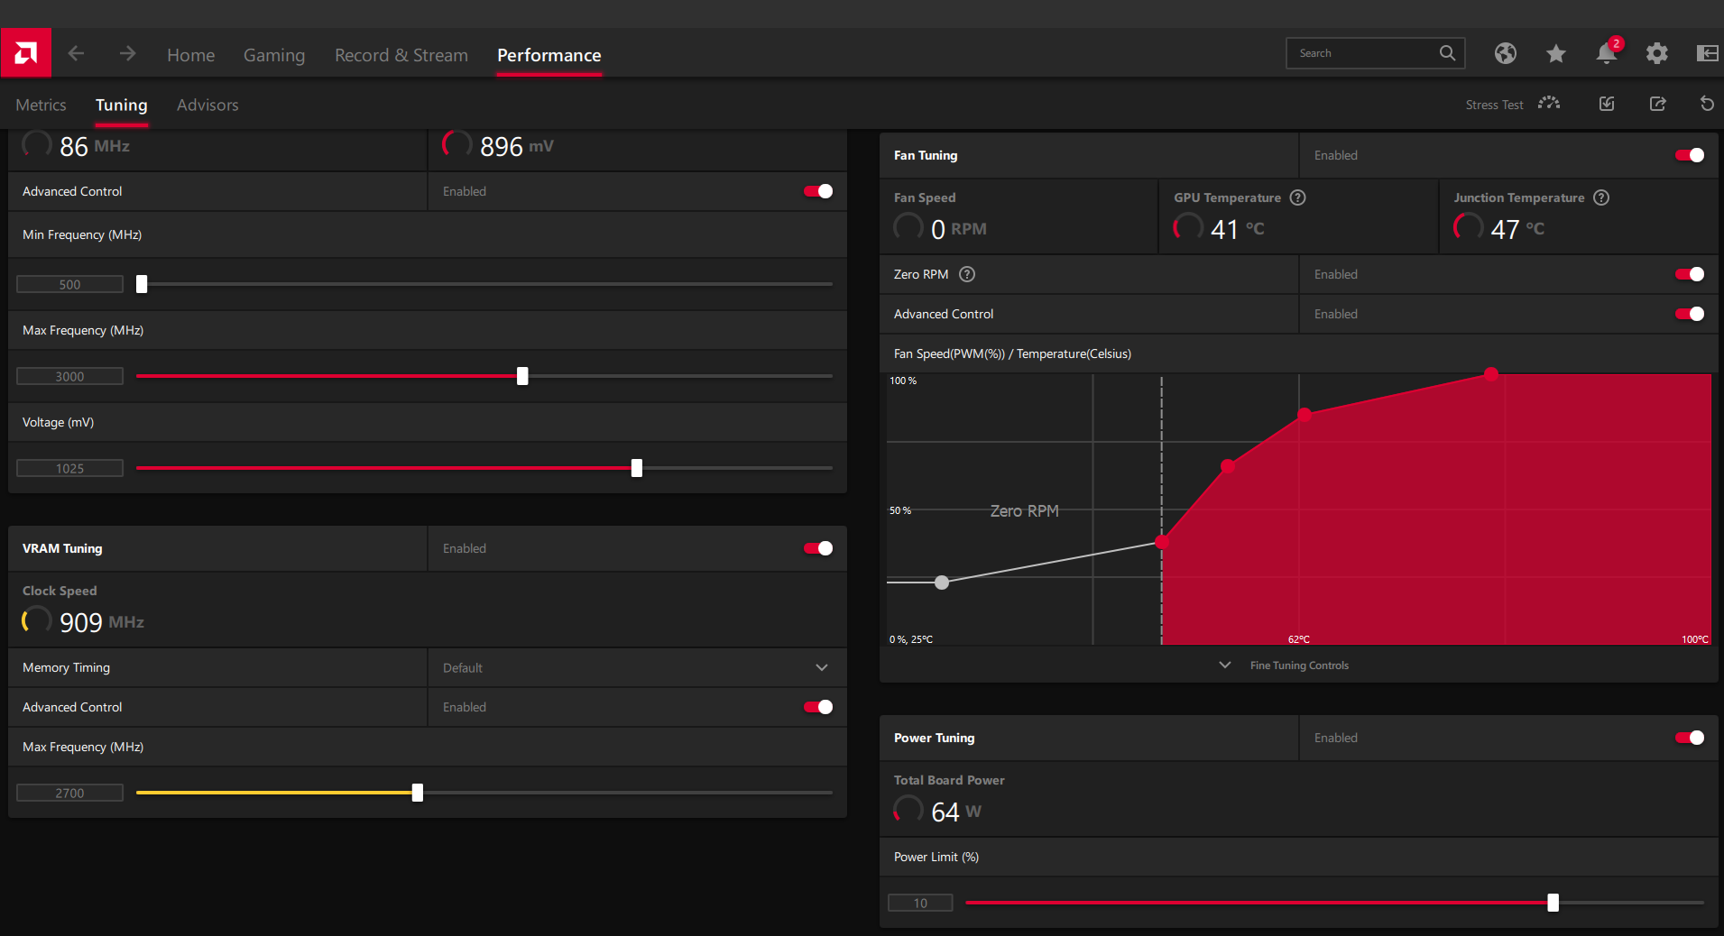Click the Power Tuning header label
Viewport: 1724px width, 936px height.
coord(934,738)
